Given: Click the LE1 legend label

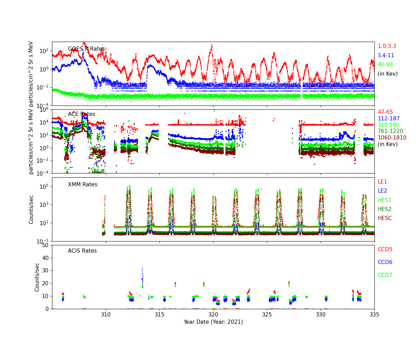Looking at the screenshot, I should click(x=382, y=182).
